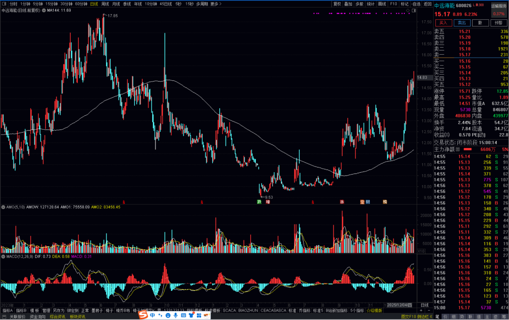509x320 pixels.
Task: Expand the 更多 periods dropdown
Action: [x=216, y=4]
